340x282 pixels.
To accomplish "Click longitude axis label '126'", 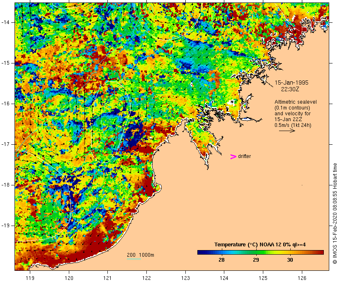I will tap(302, 278).
